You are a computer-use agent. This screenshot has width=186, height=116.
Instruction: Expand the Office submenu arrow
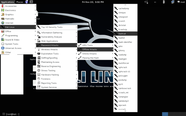[35, 31]
